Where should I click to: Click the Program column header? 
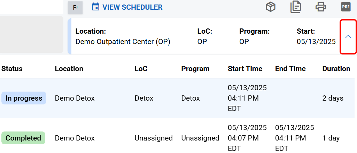pos(195,69)
